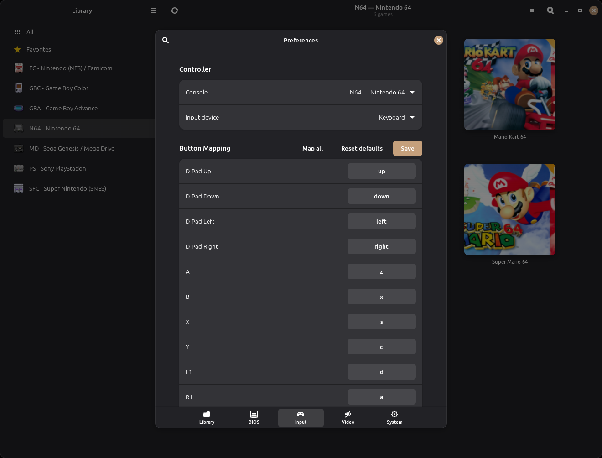Click the Favorites star icon
The width and height of the screenshot is (602, 458).
coord(17,49)
